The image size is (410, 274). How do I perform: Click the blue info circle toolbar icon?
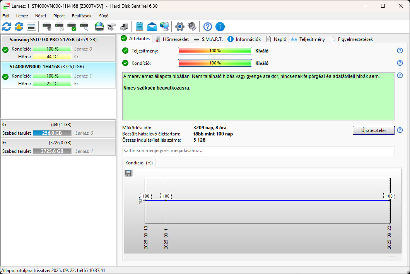pyautogui.click(x=220, y=27)
